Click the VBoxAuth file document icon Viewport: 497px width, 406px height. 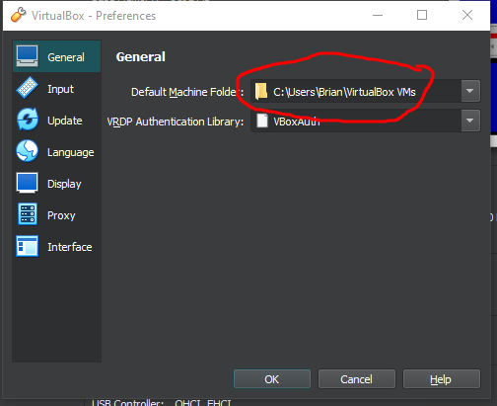point(262,121)
